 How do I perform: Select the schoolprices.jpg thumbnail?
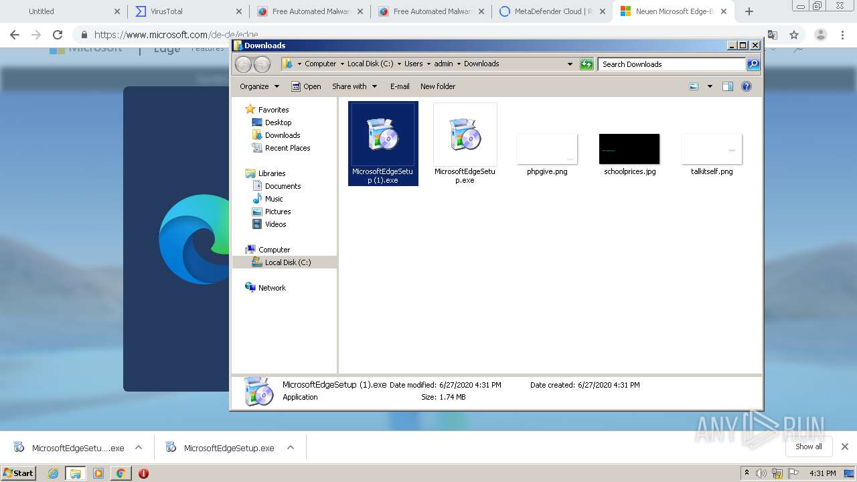(629, 149)
